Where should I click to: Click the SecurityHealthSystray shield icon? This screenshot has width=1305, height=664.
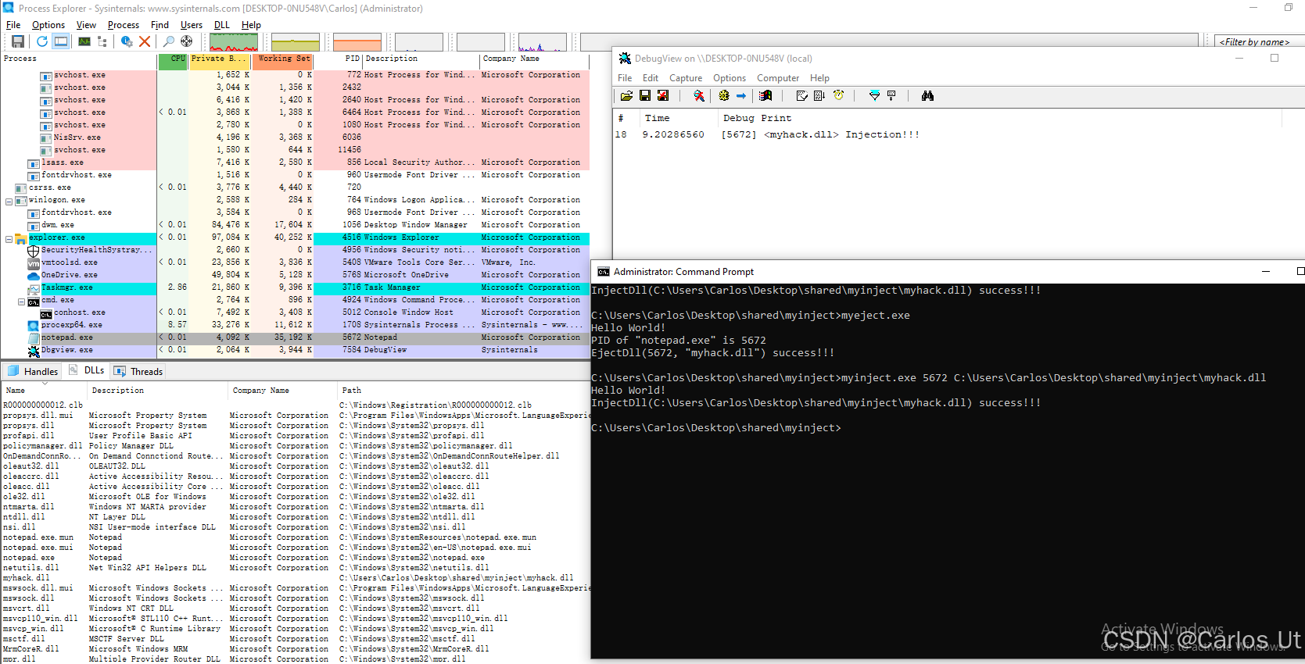click(x=34, y=251)
